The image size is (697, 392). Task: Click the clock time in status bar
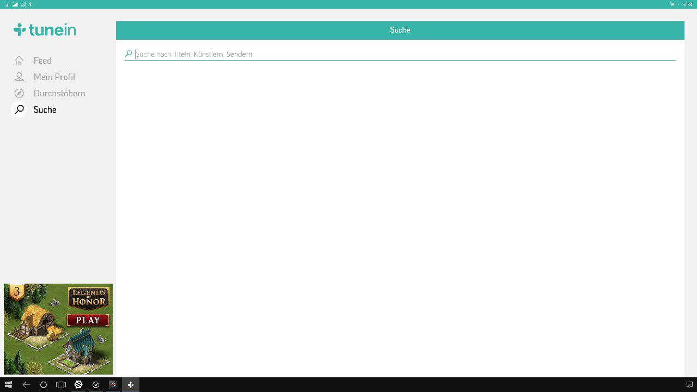point(687,4)
